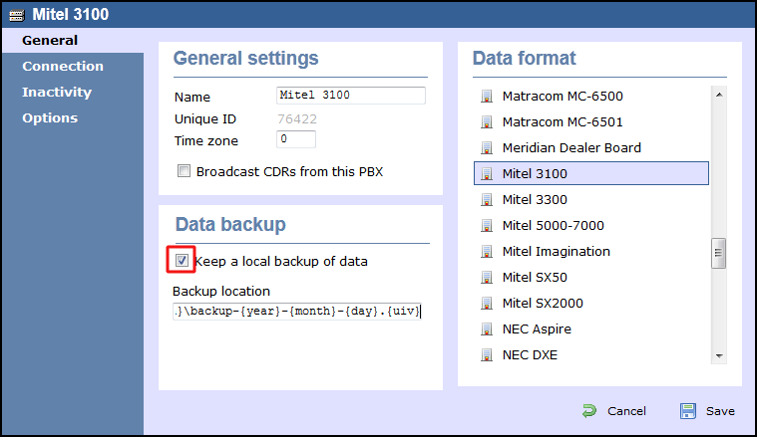Click the data format scrollbar thumb
757x437 pixels.
718,253
